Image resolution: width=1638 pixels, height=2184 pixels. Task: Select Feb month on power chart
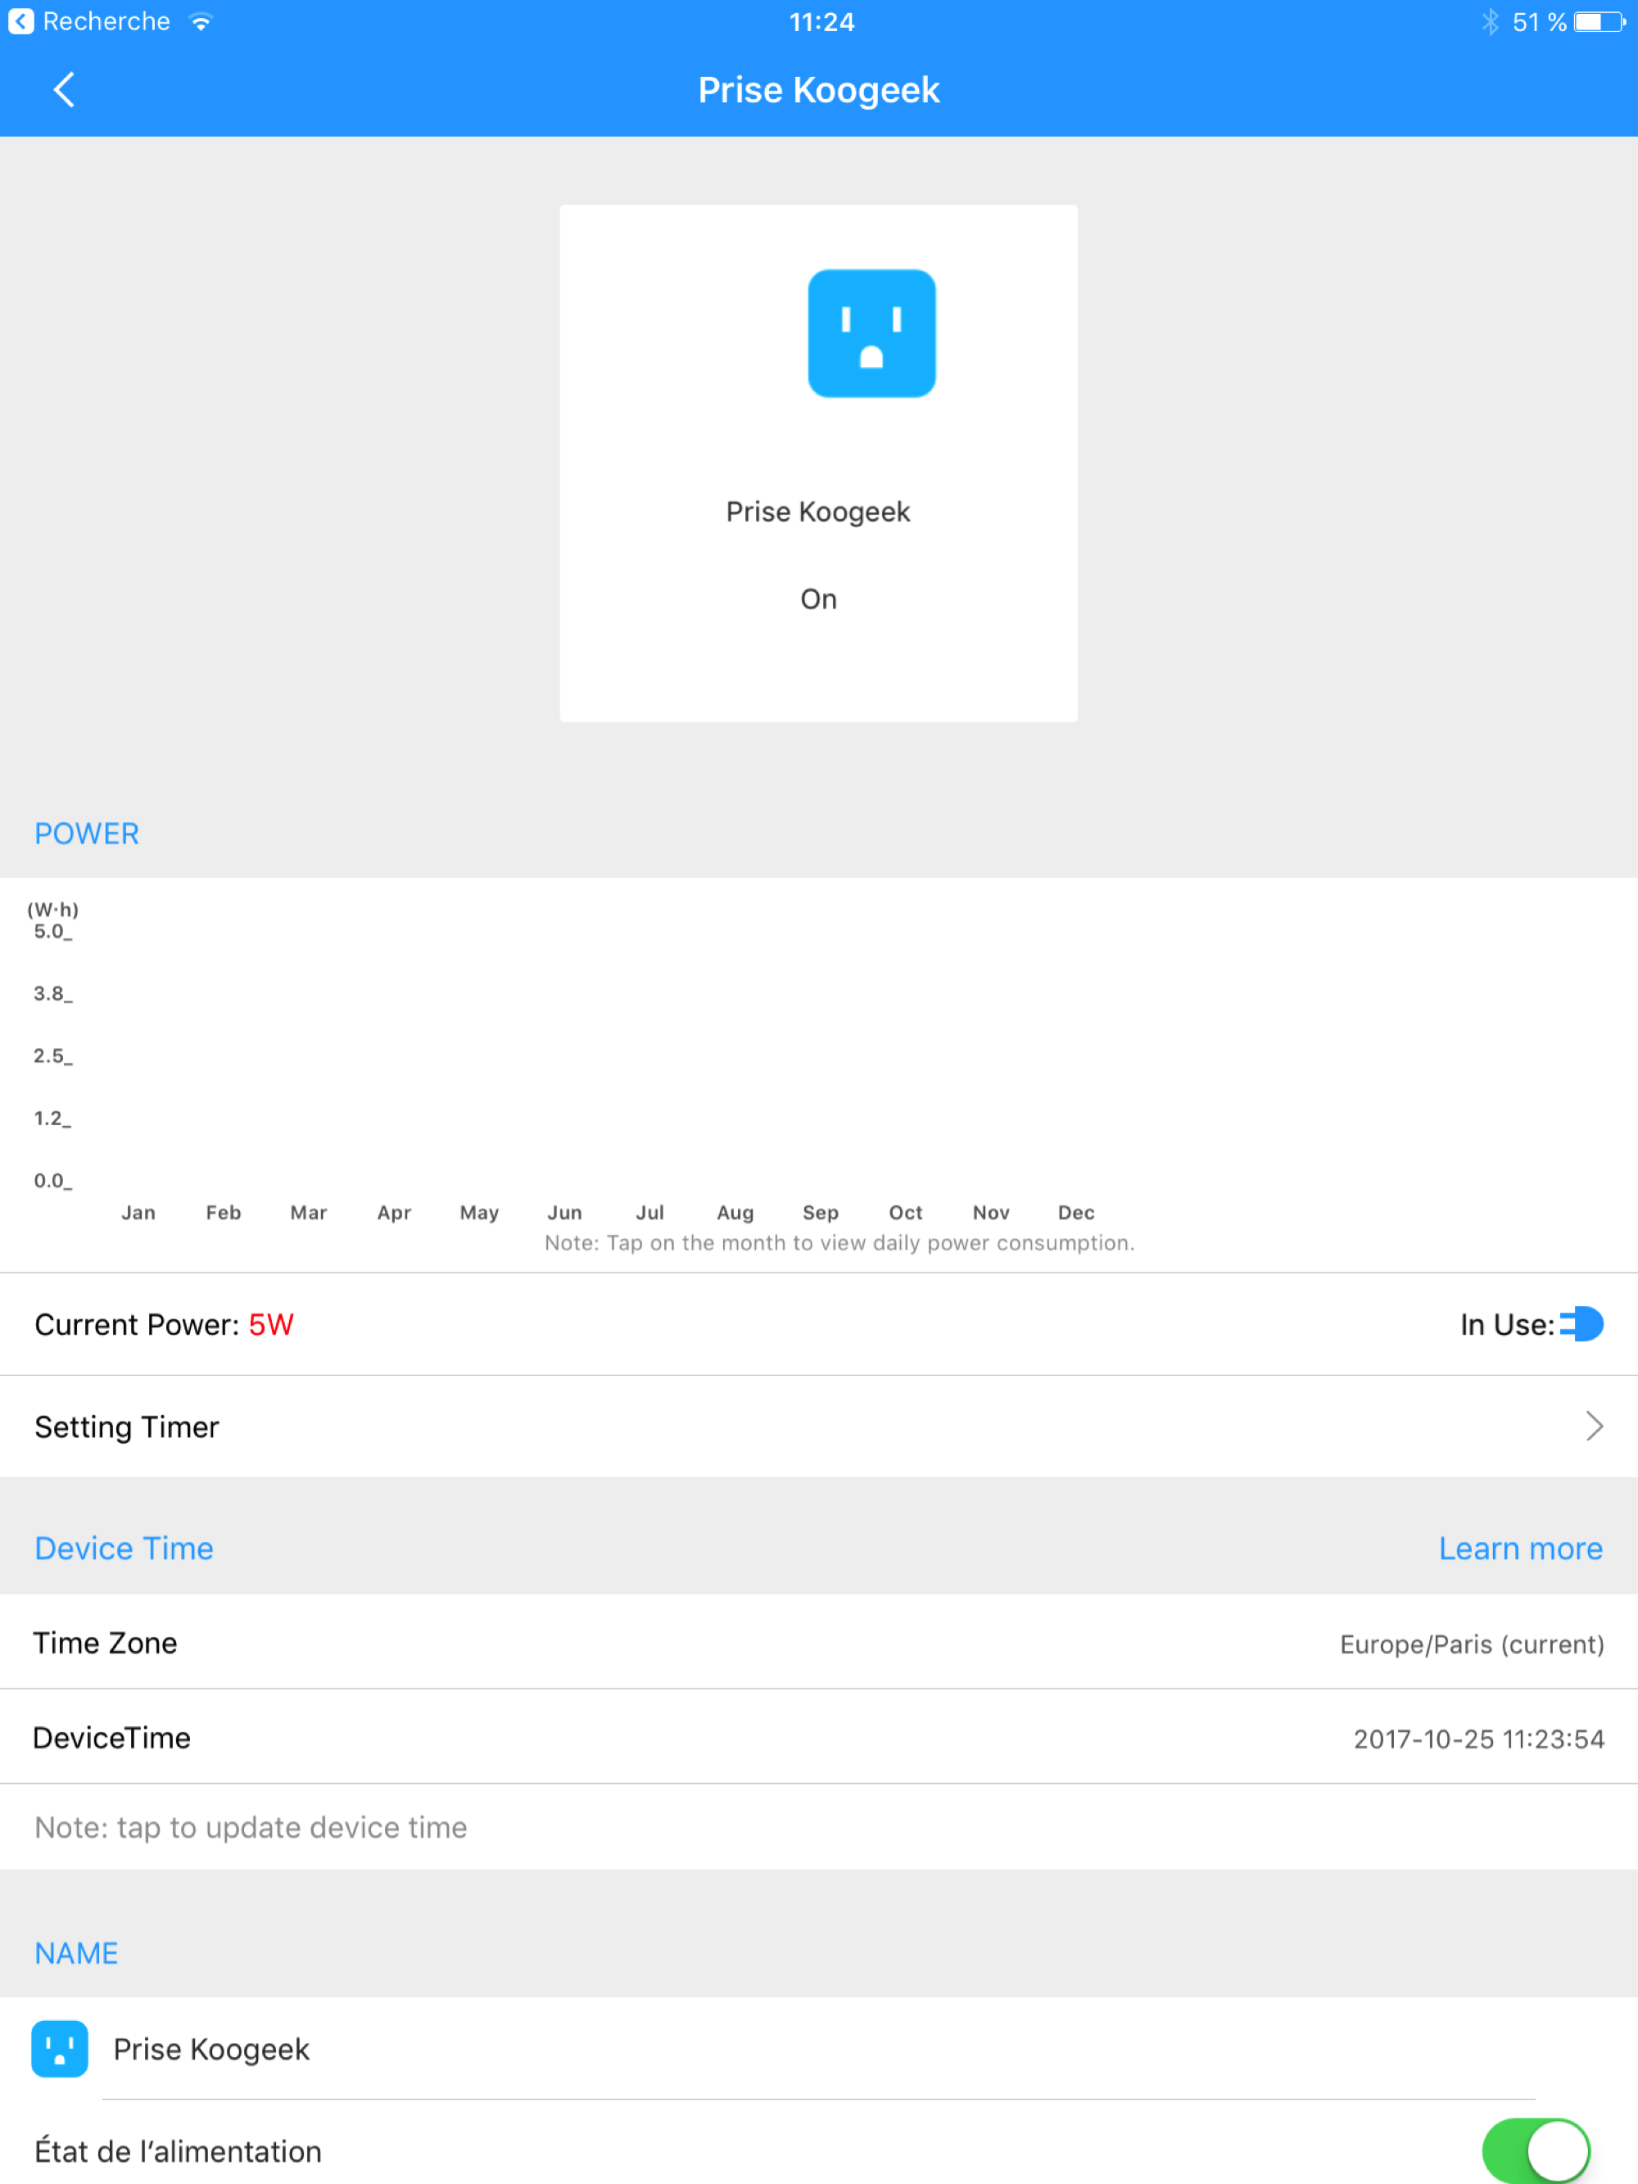click(223, 1213)
